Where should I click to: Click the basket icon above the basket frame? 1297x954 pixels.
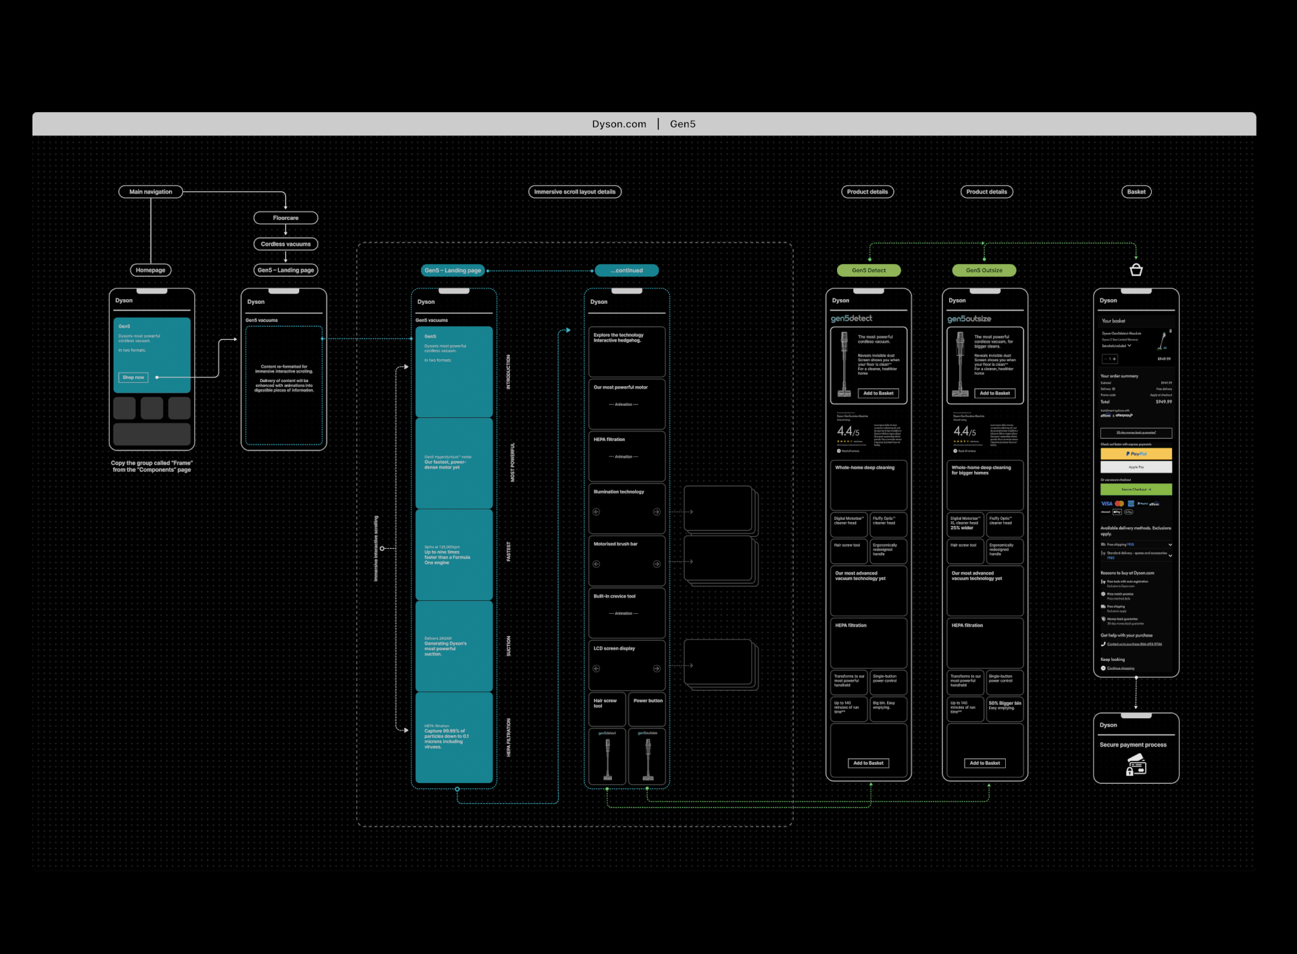pos(1136,270)
